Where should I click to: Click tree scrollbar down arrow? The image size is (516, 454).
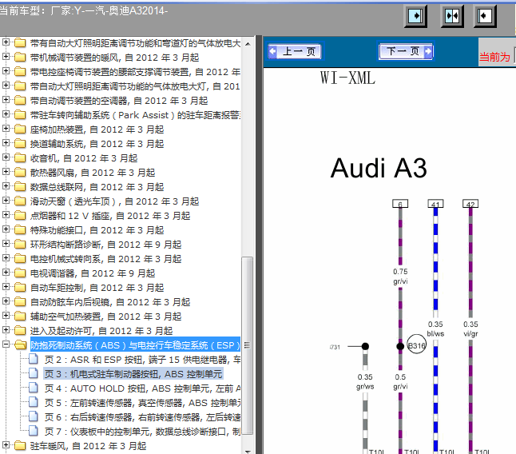pos(248,451)
